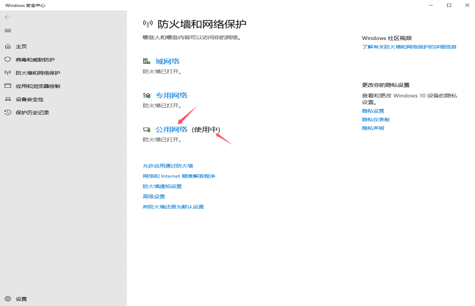
Task: Click the 专用网络 network icon
Action: tap(147, 95)
